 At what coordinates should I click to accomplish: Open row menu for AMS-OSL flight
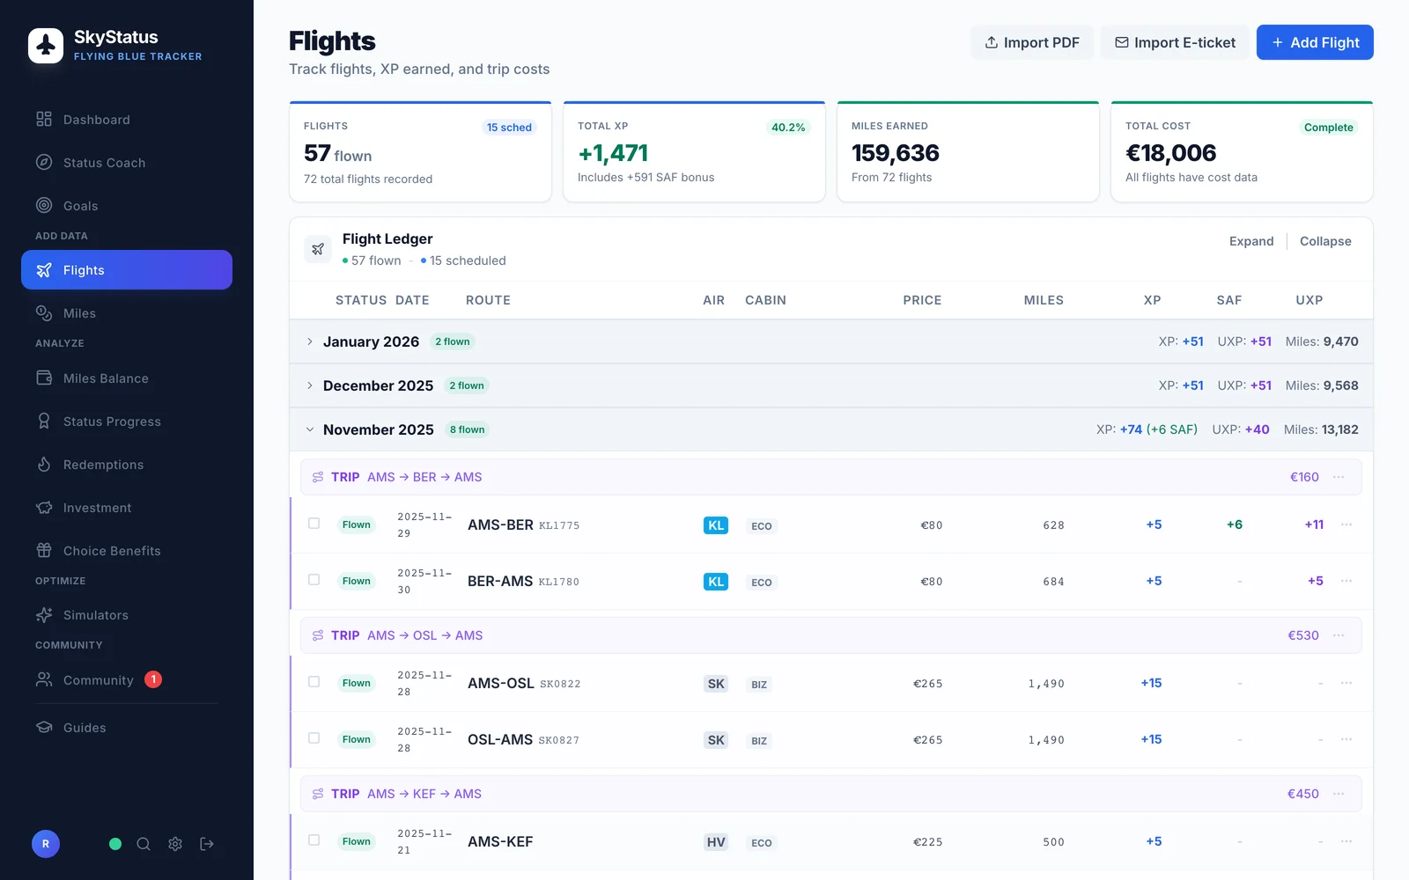pyautogui.click(x=1346, y=683)
